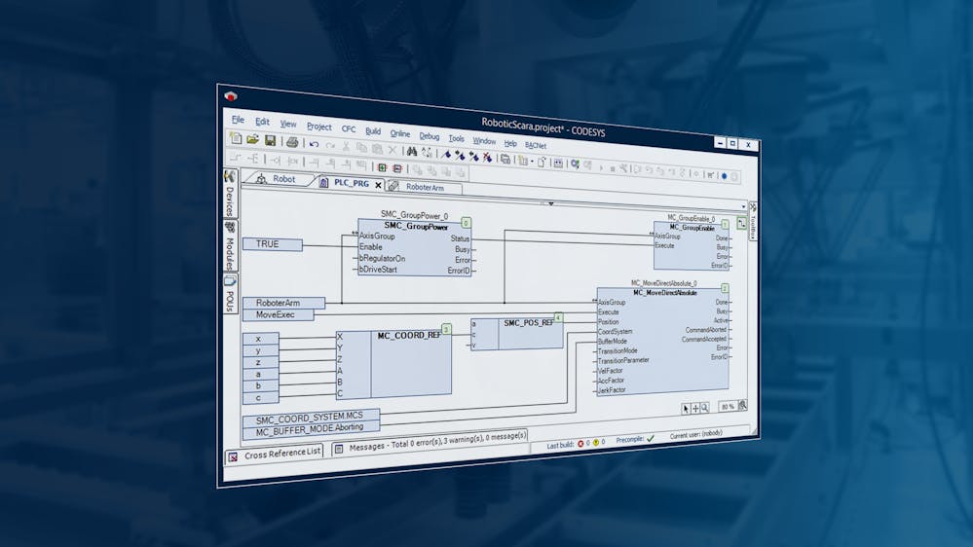Click the Redo toolbar icon
This screenshot has width=973, height=547.
[x=330, y=145]
